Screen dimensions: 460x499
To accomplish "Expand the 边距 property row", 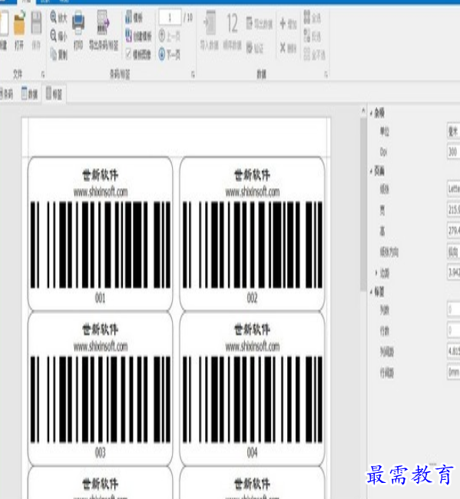I will (376, 273).
